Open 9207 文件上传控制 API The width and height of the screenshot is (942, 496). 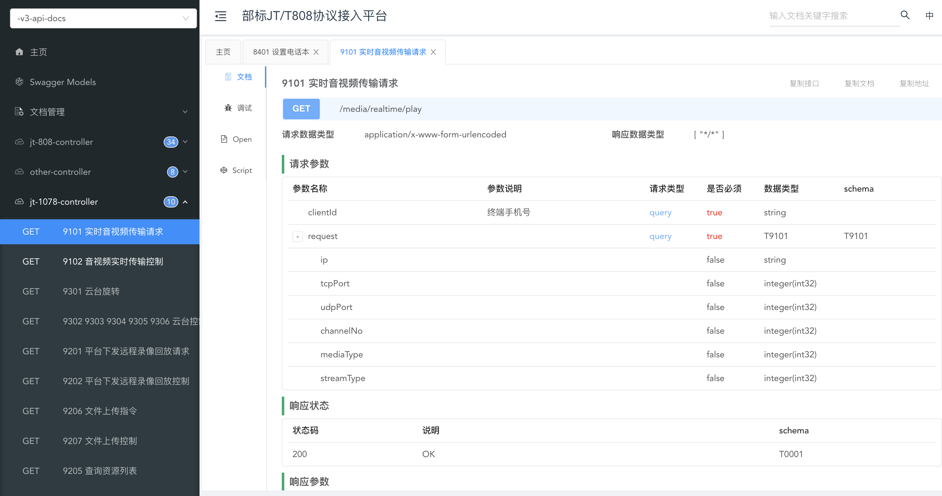[x=99, y=441]
